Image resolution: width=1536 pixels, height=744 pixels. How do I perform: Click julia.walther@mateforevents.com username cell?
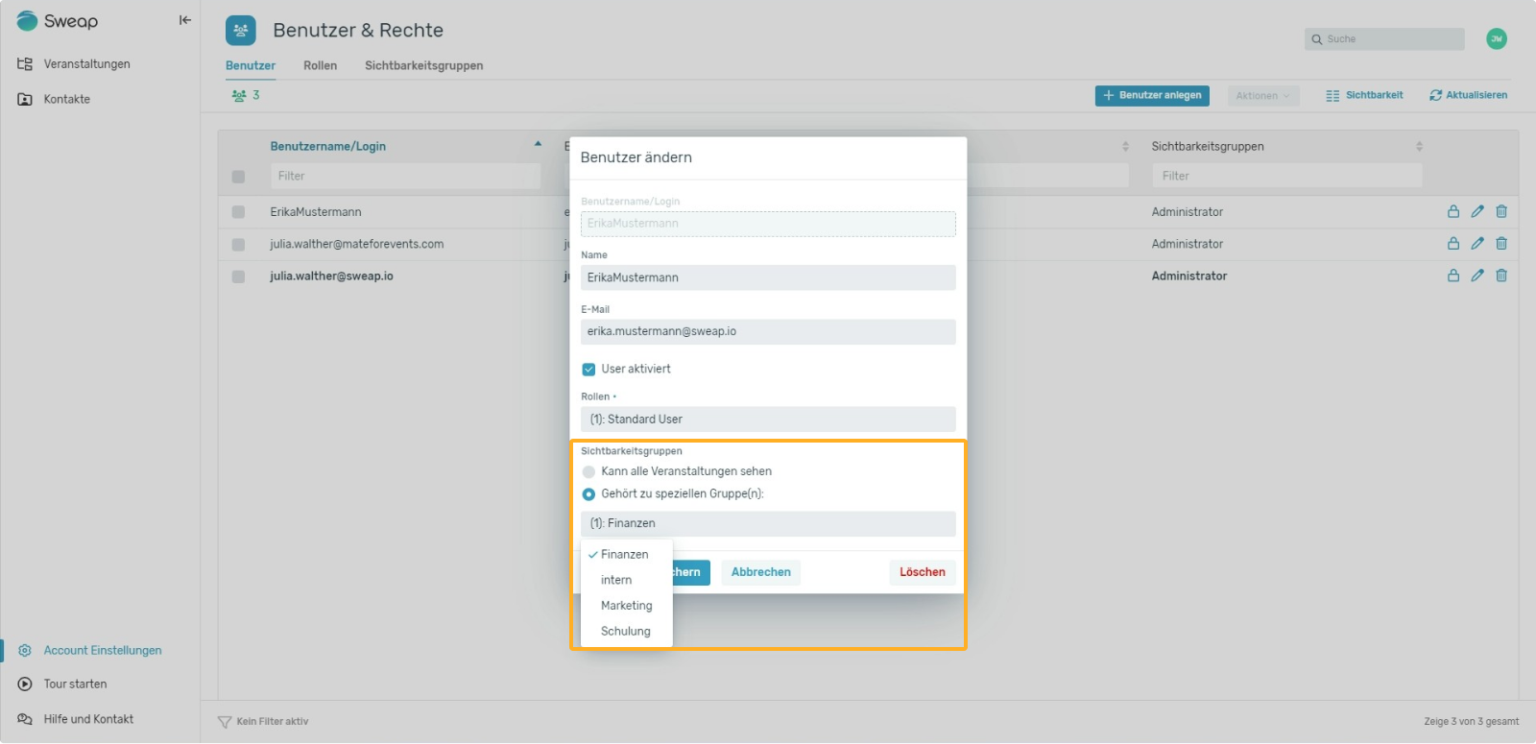tap(356, 245)
